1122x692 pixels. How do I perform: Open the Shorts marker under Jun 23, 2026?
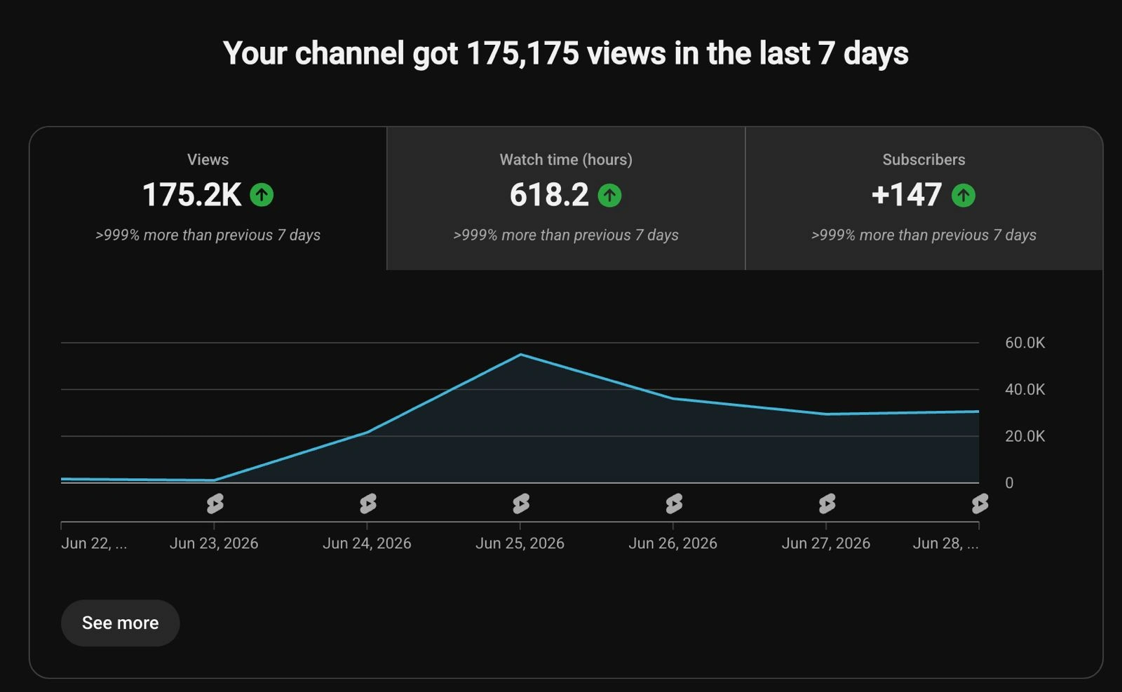tap(215, 503)
